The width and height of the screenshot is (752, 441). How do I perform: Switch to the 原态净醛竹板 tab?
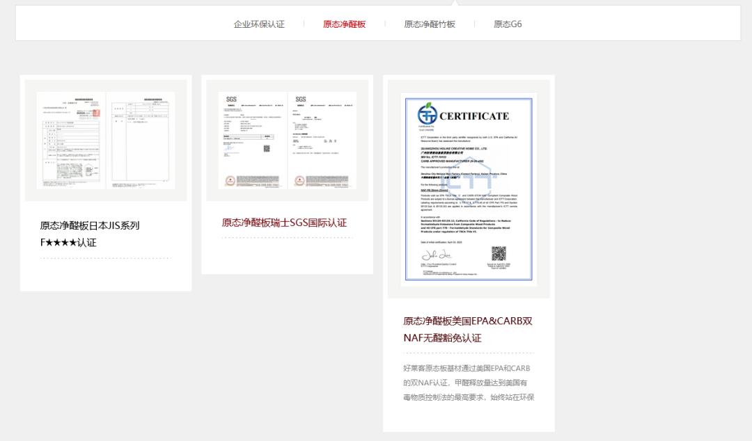[430, 24]
